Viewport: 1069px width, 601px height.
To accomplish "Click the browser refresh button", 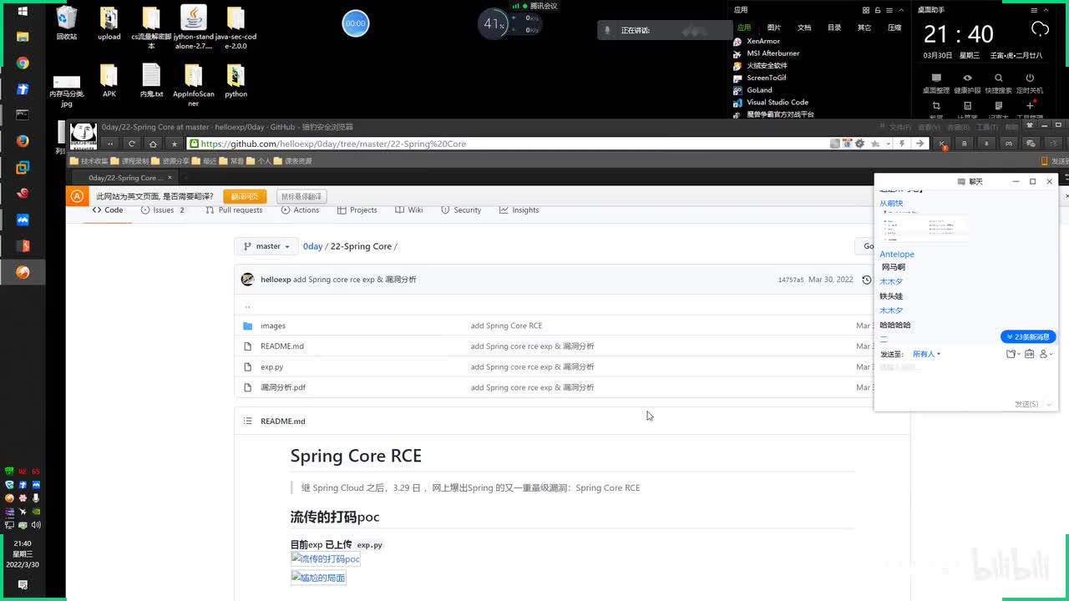I will (132, 144).
